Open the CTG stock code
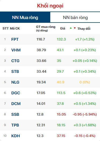100x141 pixels. tap(15, 61)
